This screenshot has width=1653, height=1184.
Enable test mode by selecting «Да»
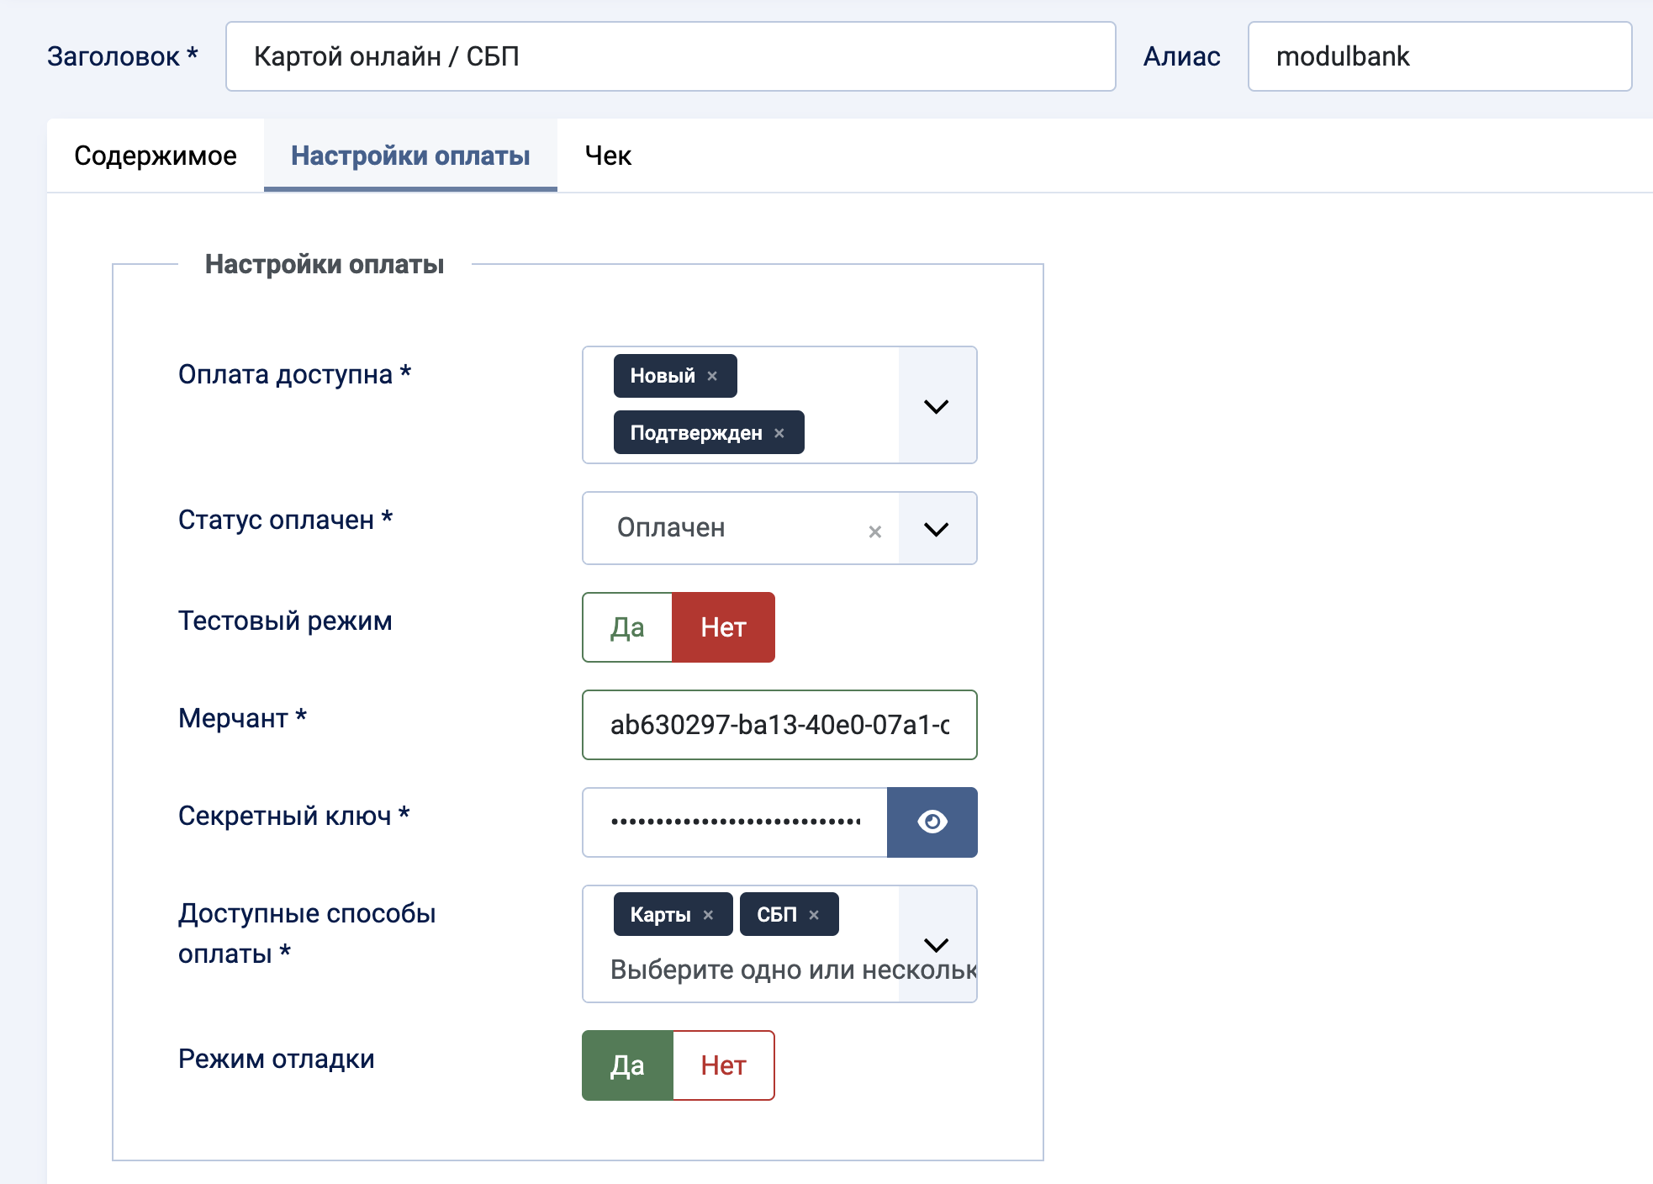(626, 626)
